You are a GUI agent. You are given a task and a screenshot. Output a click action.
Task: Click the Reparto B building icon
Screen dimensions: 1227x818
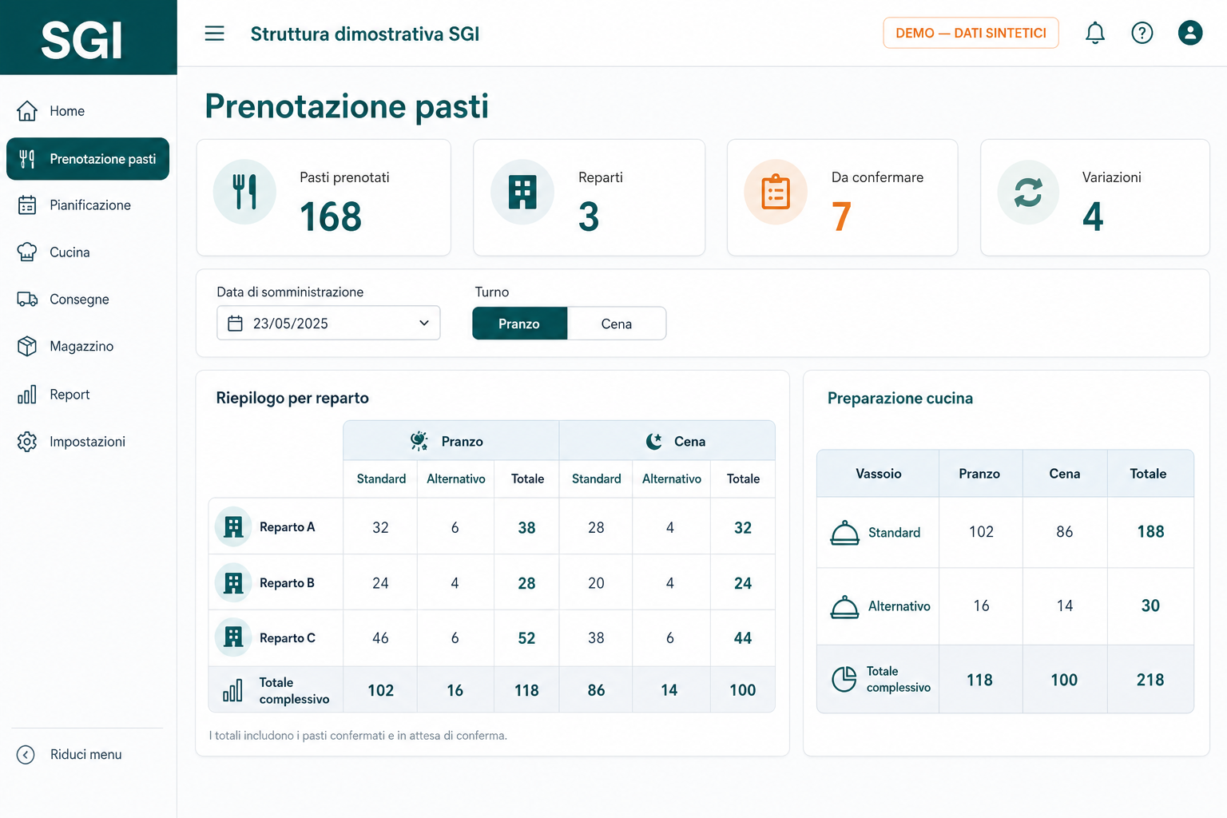point(233,582)
